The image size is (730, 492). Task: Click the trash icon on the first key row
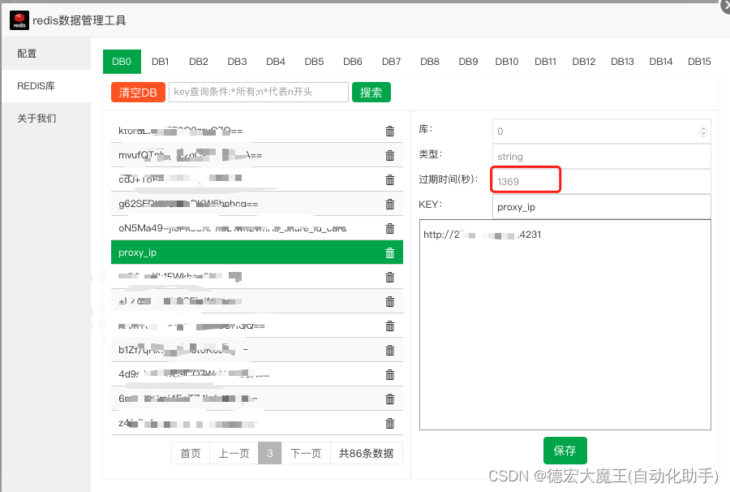(389, 131)
